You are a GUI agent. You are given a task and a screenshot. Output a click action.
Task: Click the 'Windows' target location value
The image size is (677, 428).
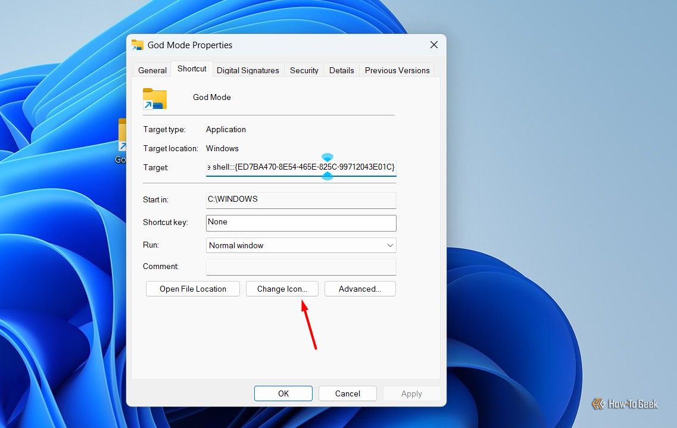(x=222, y=148)
